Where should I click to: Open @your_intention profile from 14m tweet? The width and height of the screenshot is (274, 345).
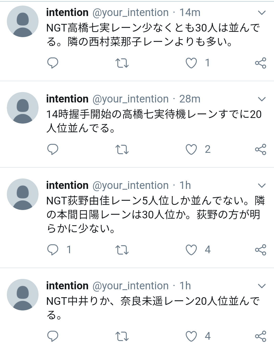(130, 12)
